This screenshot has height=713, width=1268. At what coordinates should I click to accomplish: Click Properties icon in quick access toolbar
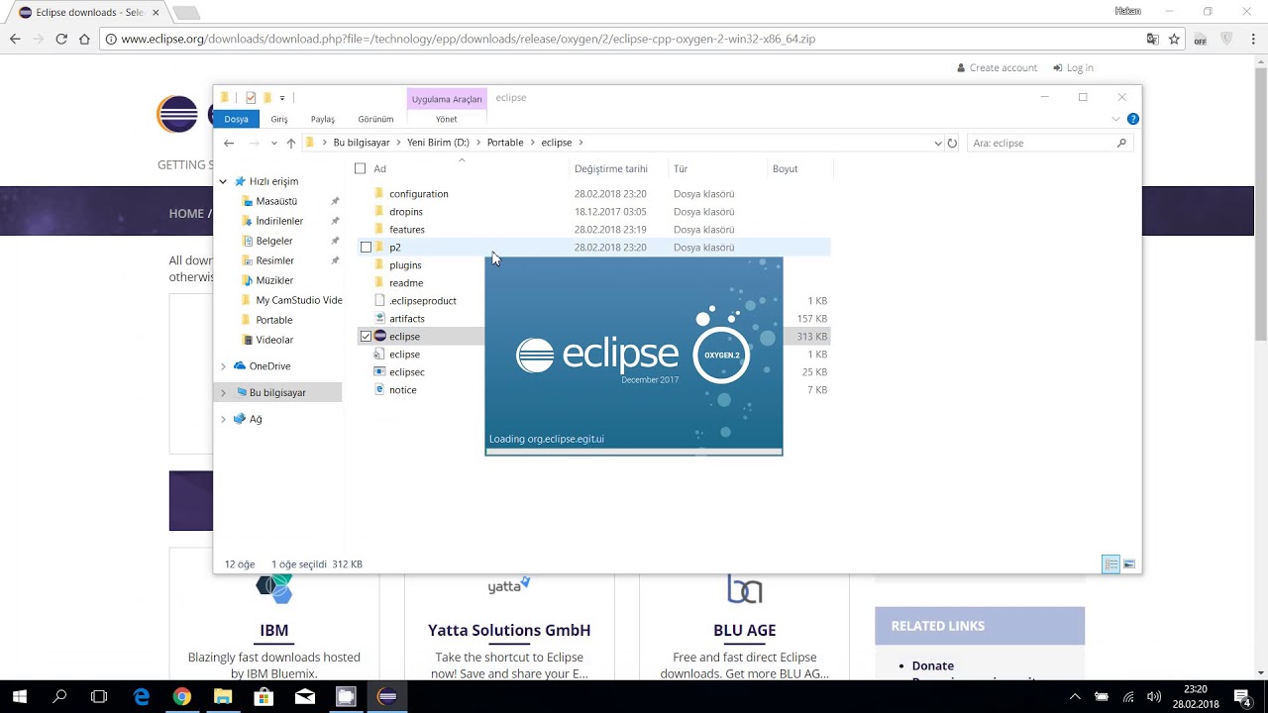pos(251,97)
